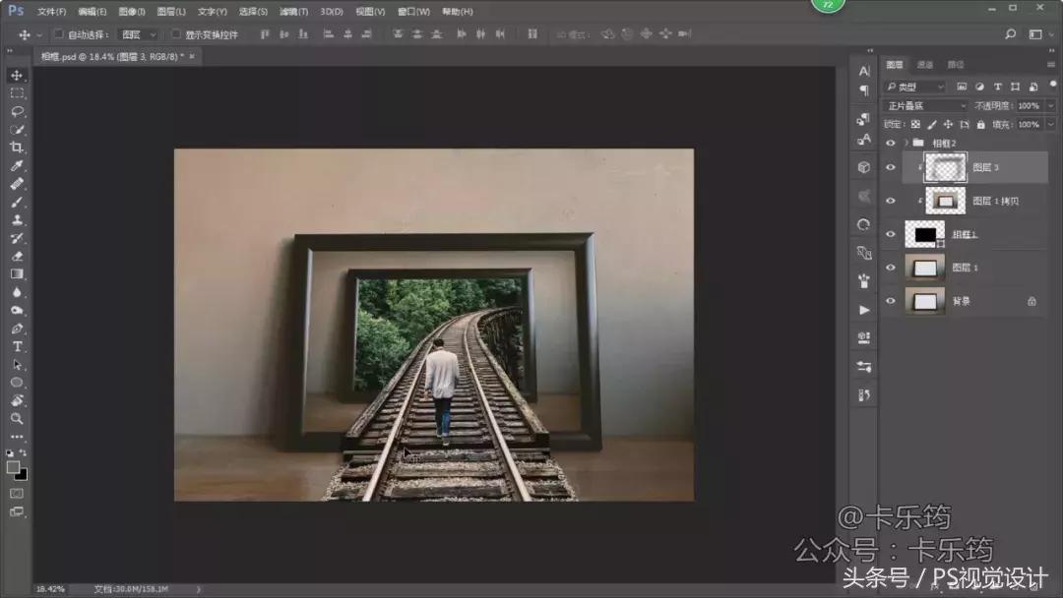Pick the Crop tool
The width and height of the screenshot is (1063, 598).
pyautogui.click(x=17, y=148)
